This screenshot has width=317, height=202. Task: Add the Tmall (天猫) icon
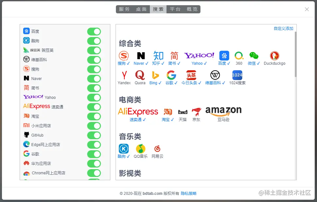[x=182, y=112]
